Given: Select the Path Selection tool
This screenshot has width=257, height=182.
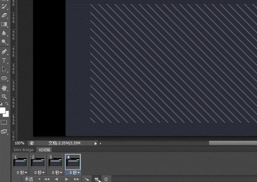Looking at the screenshot, I should [4, 69].
